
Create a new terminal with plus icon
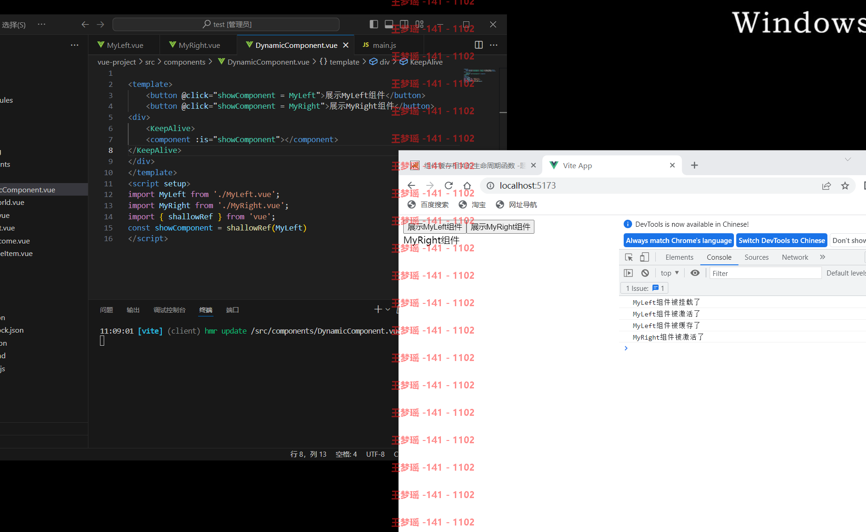[378, 309]
